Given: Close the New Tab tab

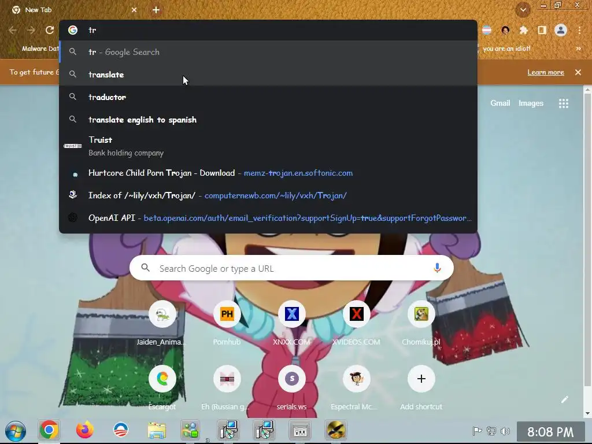Looking at the screenshot, I should 134,10.
